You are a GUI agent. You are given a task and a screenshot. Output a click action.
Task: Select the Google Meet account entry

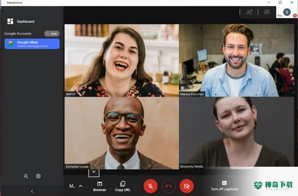[x=32, y=44]
